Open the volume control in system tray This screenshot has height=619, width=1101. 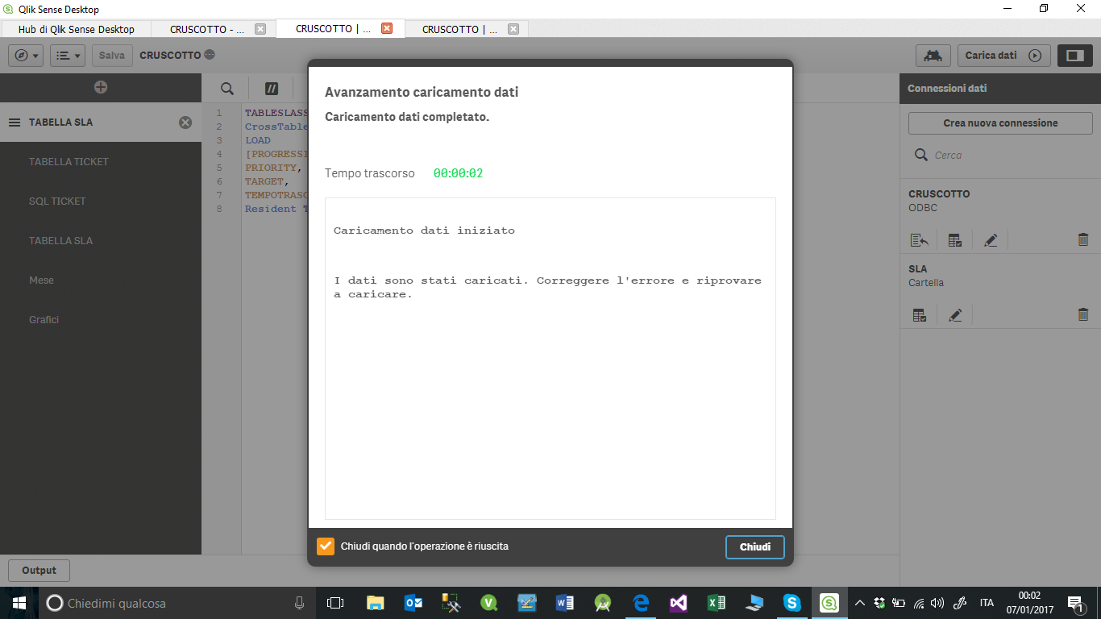click(x=937, y=603)
